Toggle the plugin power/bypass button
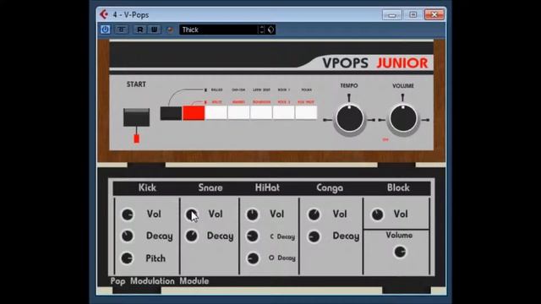Screen dimensions: 541x304 point(105,30)
